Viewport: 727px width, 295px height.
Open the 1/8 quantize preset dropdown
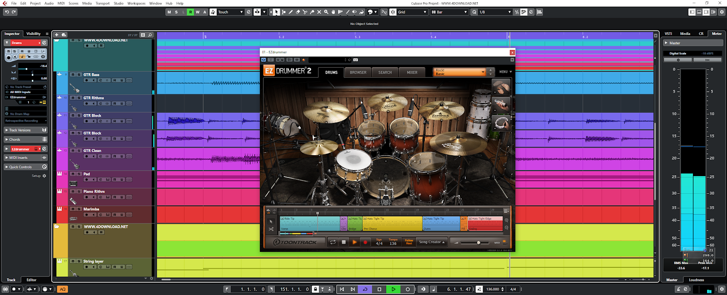coord(494,12)
